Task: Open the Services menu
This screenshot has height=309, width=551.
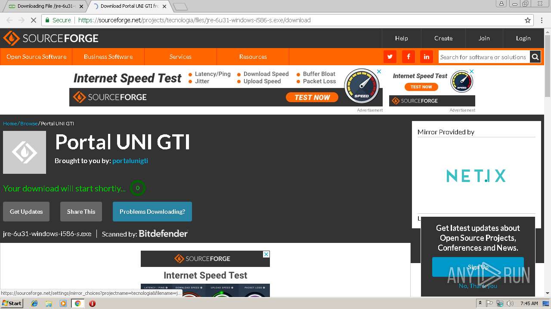Action: point(180,57)
